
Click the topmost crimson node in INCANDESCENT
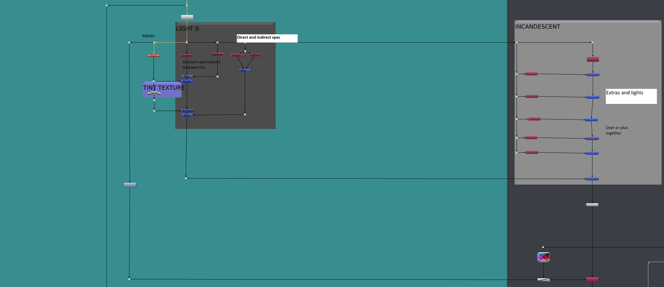[593, 59]
